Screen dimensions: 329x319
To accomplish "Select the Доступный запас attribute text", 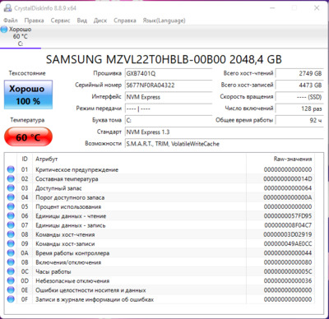I will click(58, 188).
